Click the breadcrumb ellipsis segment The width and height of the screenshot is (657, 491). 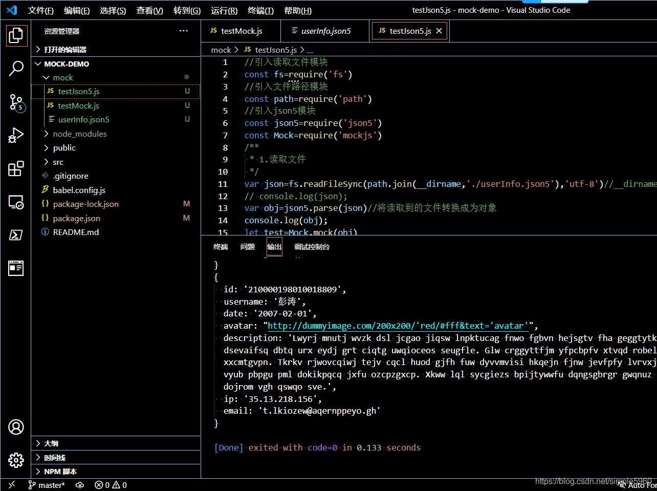[x=310, y=50]
